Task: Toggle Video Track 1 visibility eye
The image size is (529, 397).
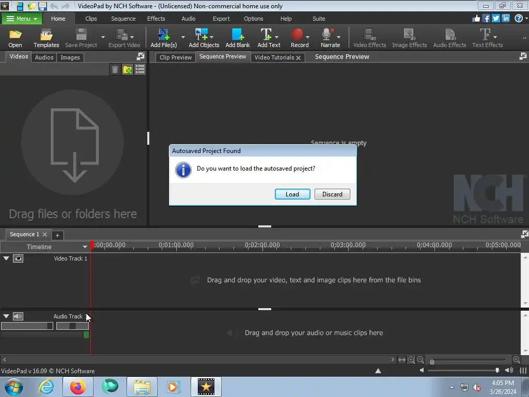Action: (x=18, y=258)
